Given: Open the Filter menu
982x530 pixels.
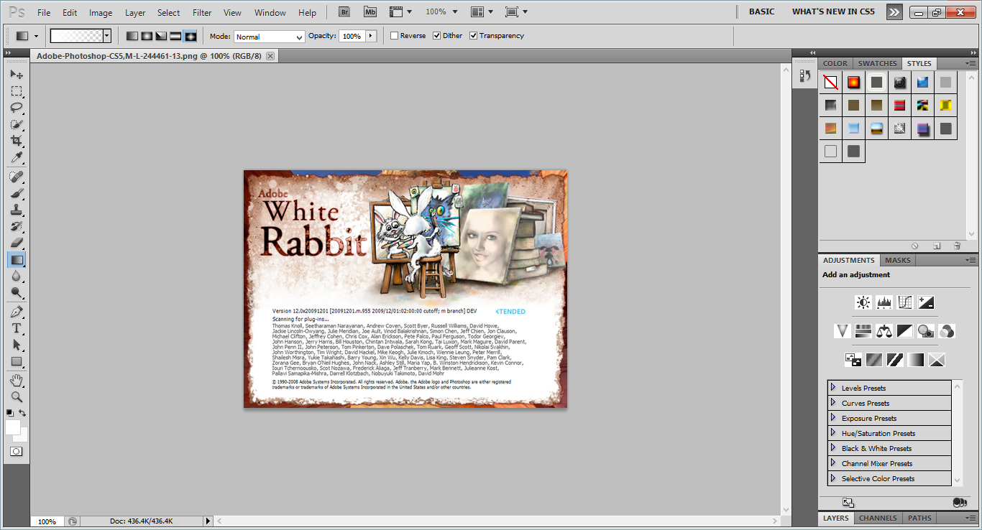Looking at the screenshot, I should 202,12.
